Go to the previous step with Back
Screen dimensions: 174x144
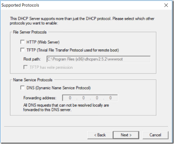pyautogui.click(x=100, y=135)
